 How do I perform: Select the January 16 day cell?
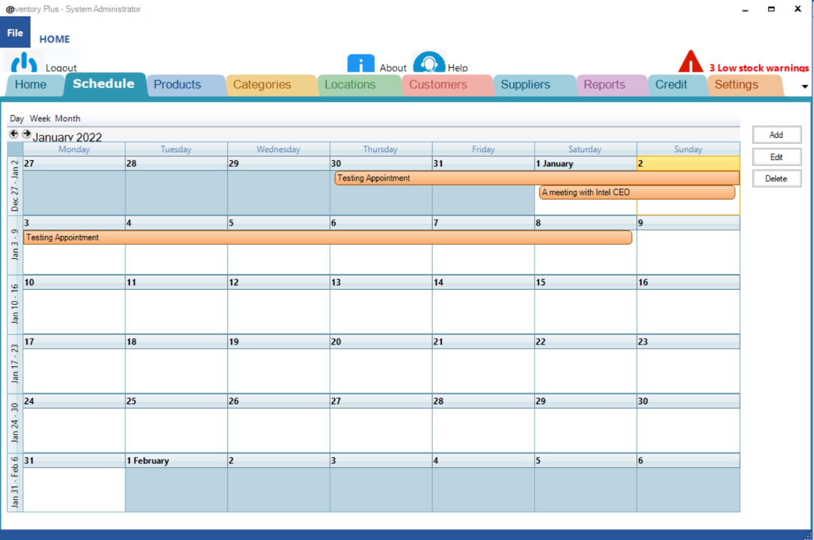point(688,304)
